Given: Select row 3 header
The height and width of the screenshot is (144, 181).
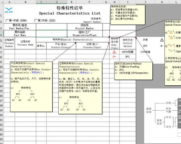Looking at the screenshot, I should point(1,27).
